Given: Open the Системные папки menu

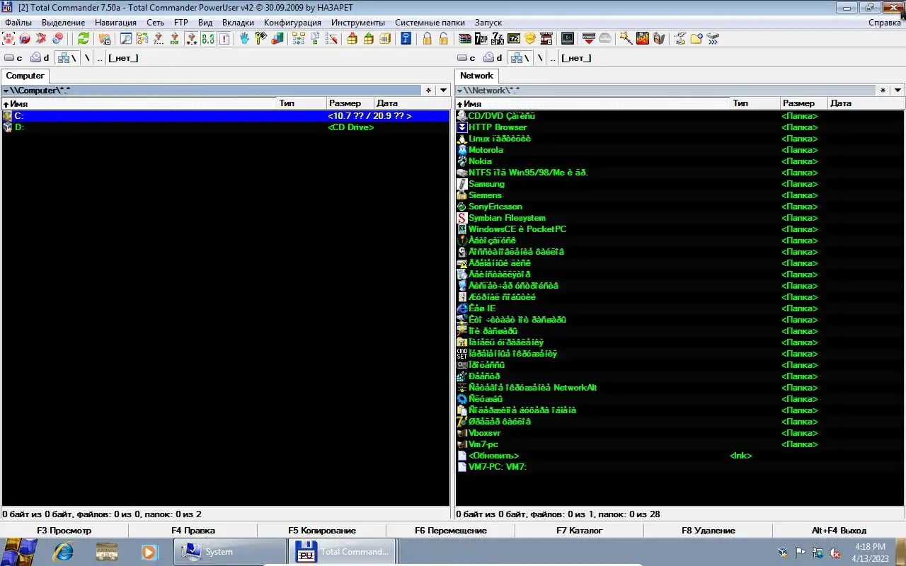Looking at the screenshot, I should pos(431,23).
